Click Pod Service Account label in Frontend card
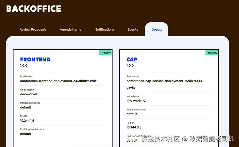 (x=32, y=129)
